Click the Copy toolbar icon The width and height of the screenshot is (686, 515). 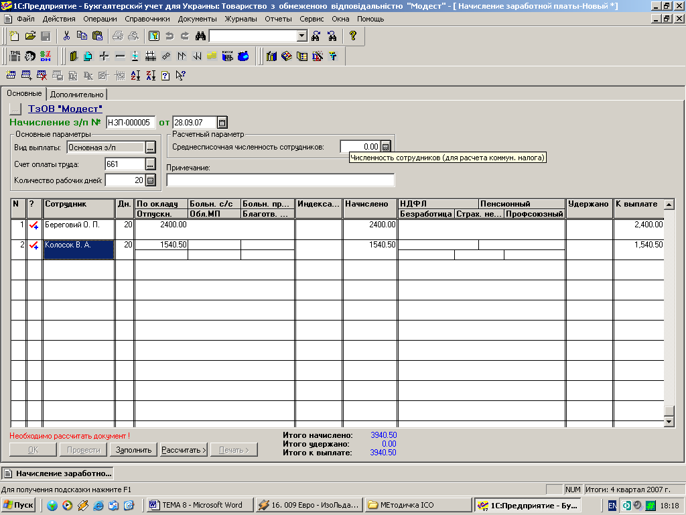[x=82, y=36]
